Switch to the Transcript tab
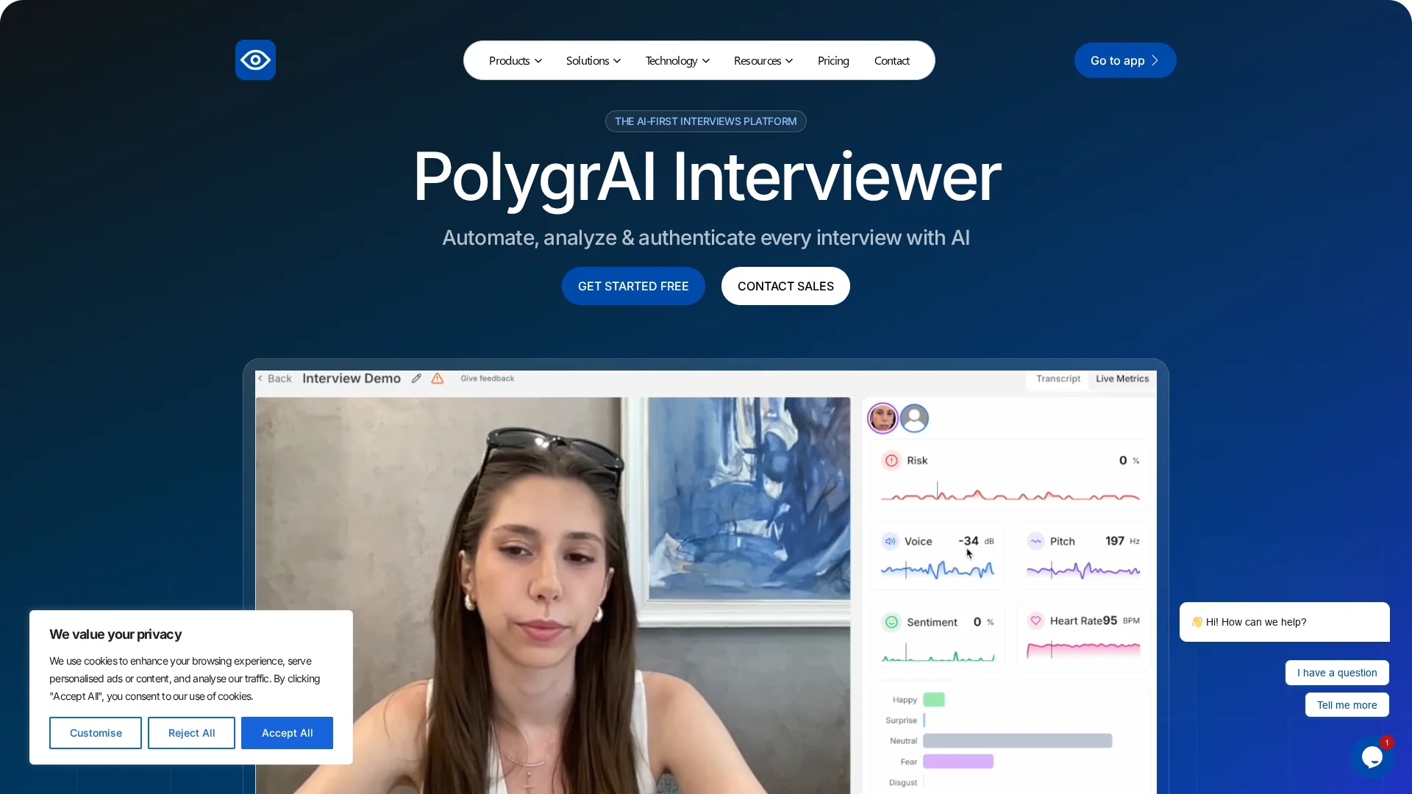1412x794 pixels. point(1058,379)
